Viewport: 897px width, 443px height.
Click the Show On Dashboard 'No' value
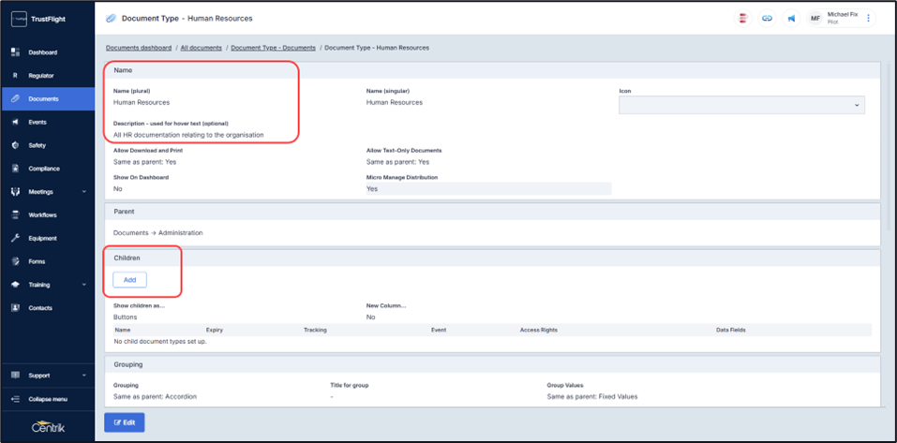coord(118,188)
